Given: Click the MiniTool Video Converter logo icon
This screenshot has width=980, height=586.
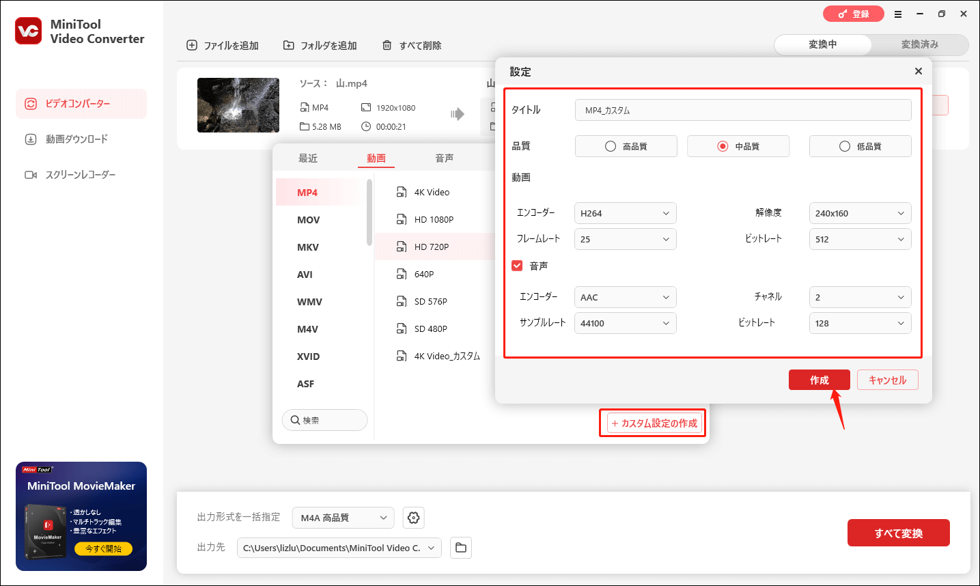Looking at the screenshot, I should point(29,31).
